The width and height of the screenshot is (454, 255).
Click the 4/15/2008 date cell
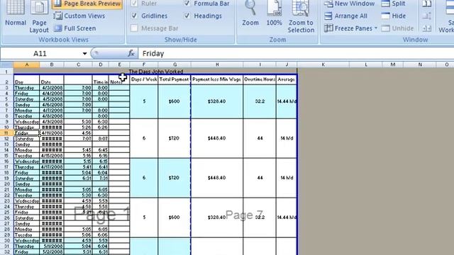pyautogui.click(x=52, y=156)
